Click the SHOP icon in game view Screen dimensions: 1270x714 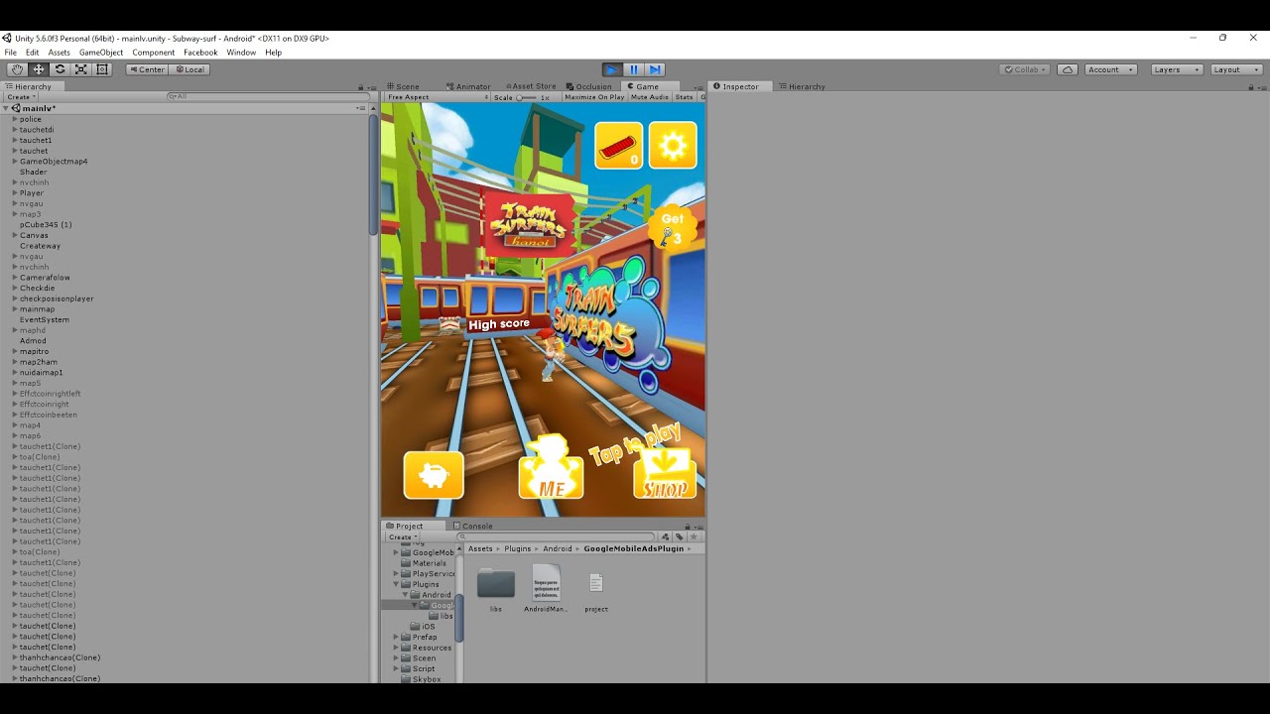pos(665,474)
